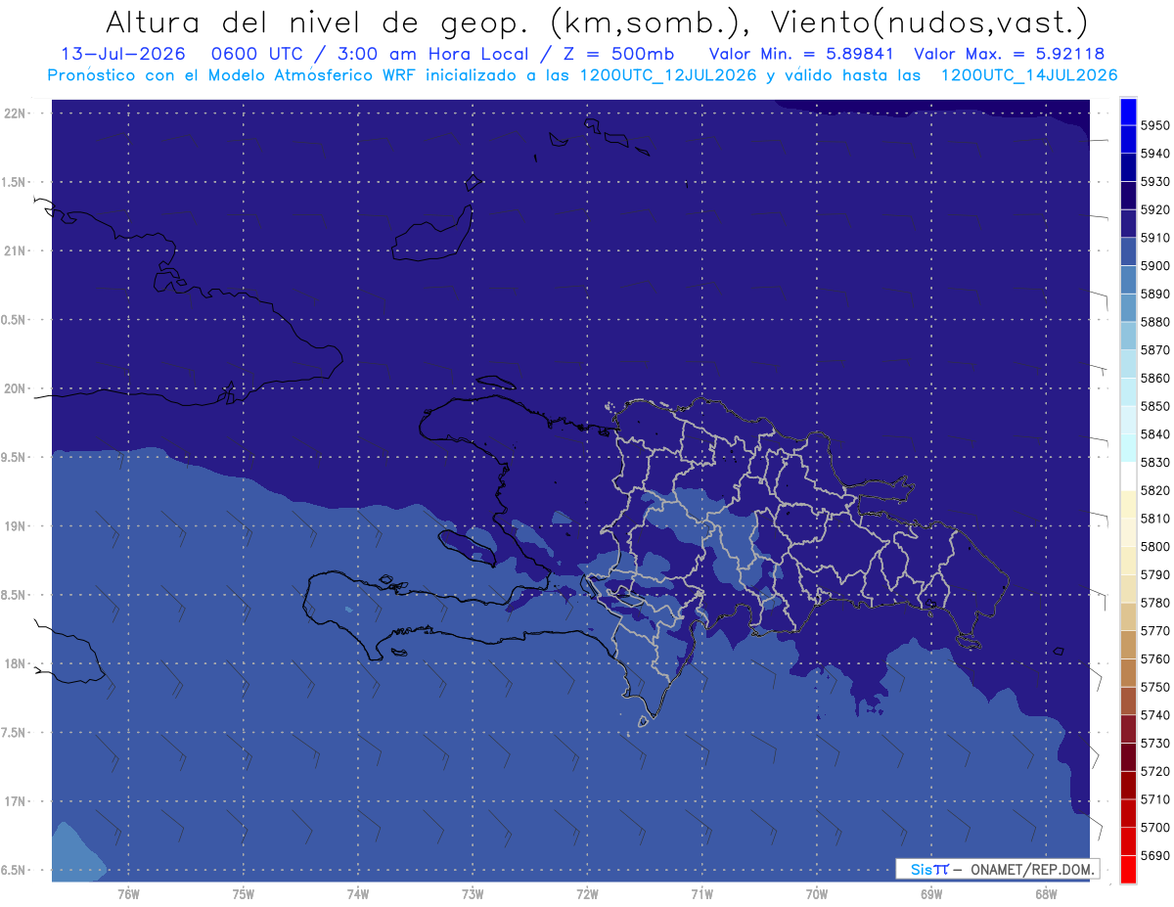This screenshot has width=1174, height=907.
Task: Pick the legend color between 5920 and 5910
Action: (x=1128, y=224)
